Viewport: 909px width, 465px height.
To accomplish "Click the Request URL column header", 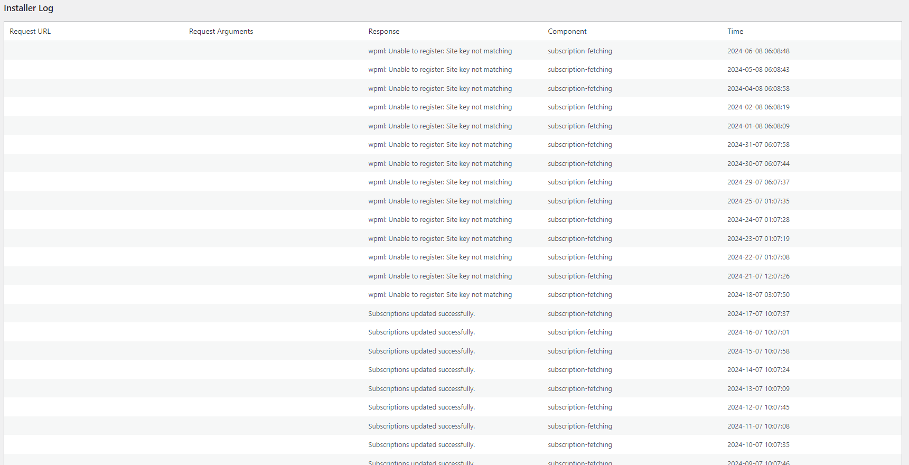I will (x=30, y=32).
